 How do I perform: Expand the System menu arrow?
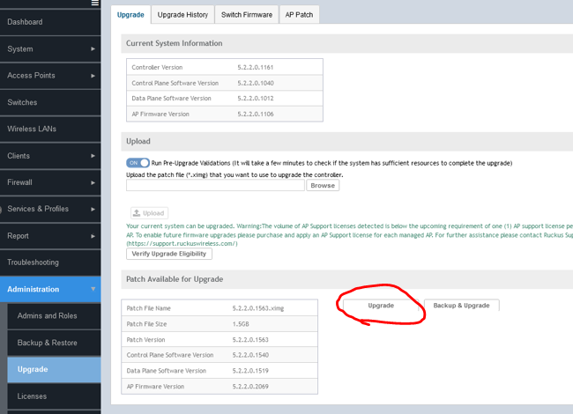(x=93, y=49)
